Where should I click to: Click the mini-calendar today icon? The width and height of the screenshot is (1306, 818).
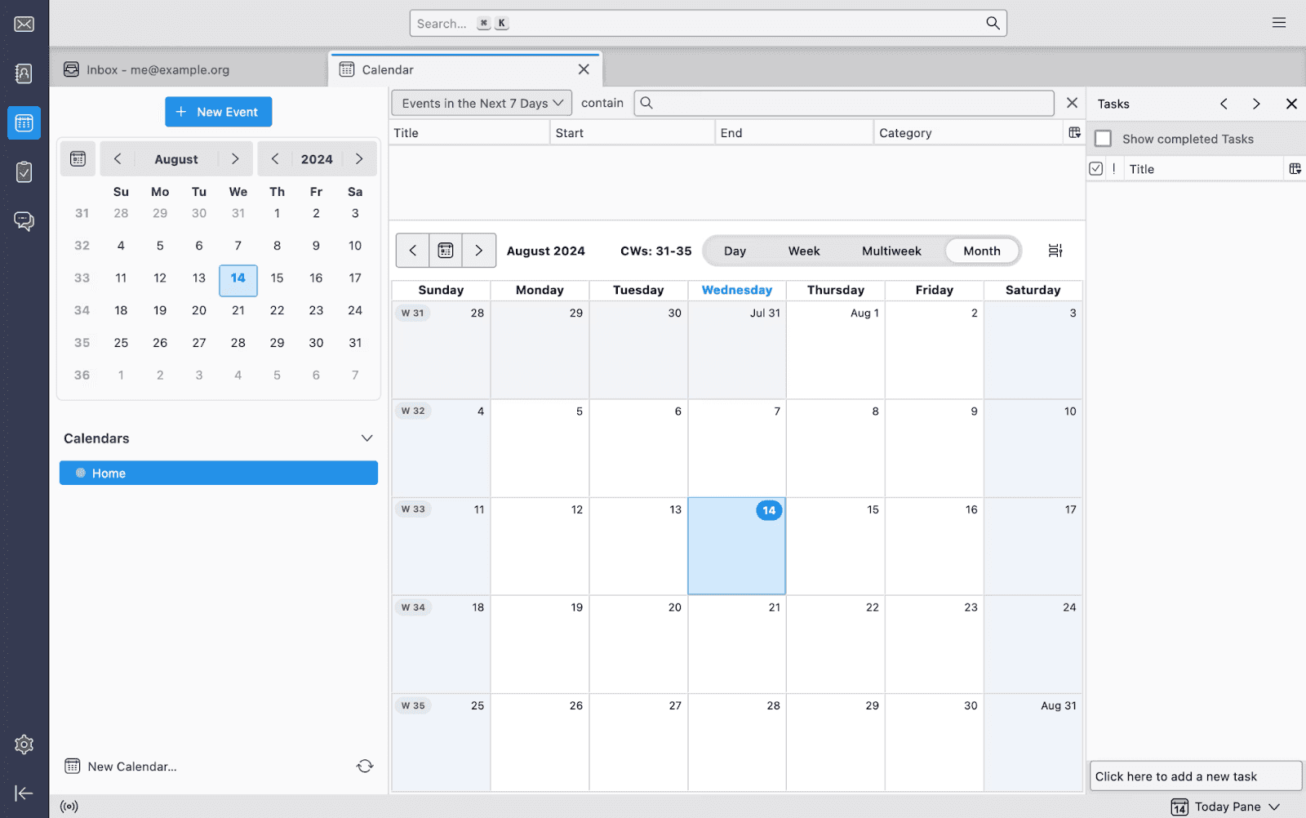click(78, 158)
